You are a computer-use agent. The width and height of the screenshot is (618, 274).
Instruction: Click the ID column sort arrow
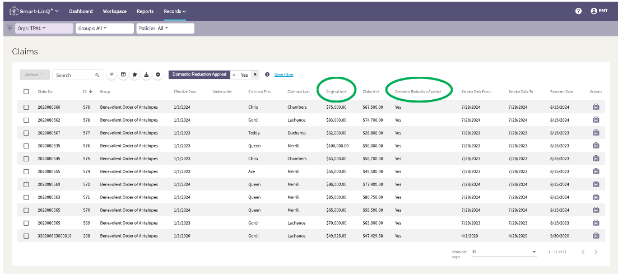[x=91, y=91]
